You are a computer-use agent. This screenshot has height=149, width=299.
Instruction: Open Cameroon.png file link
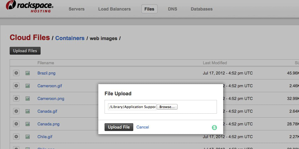pyautogui.click(x=51, y=99)
